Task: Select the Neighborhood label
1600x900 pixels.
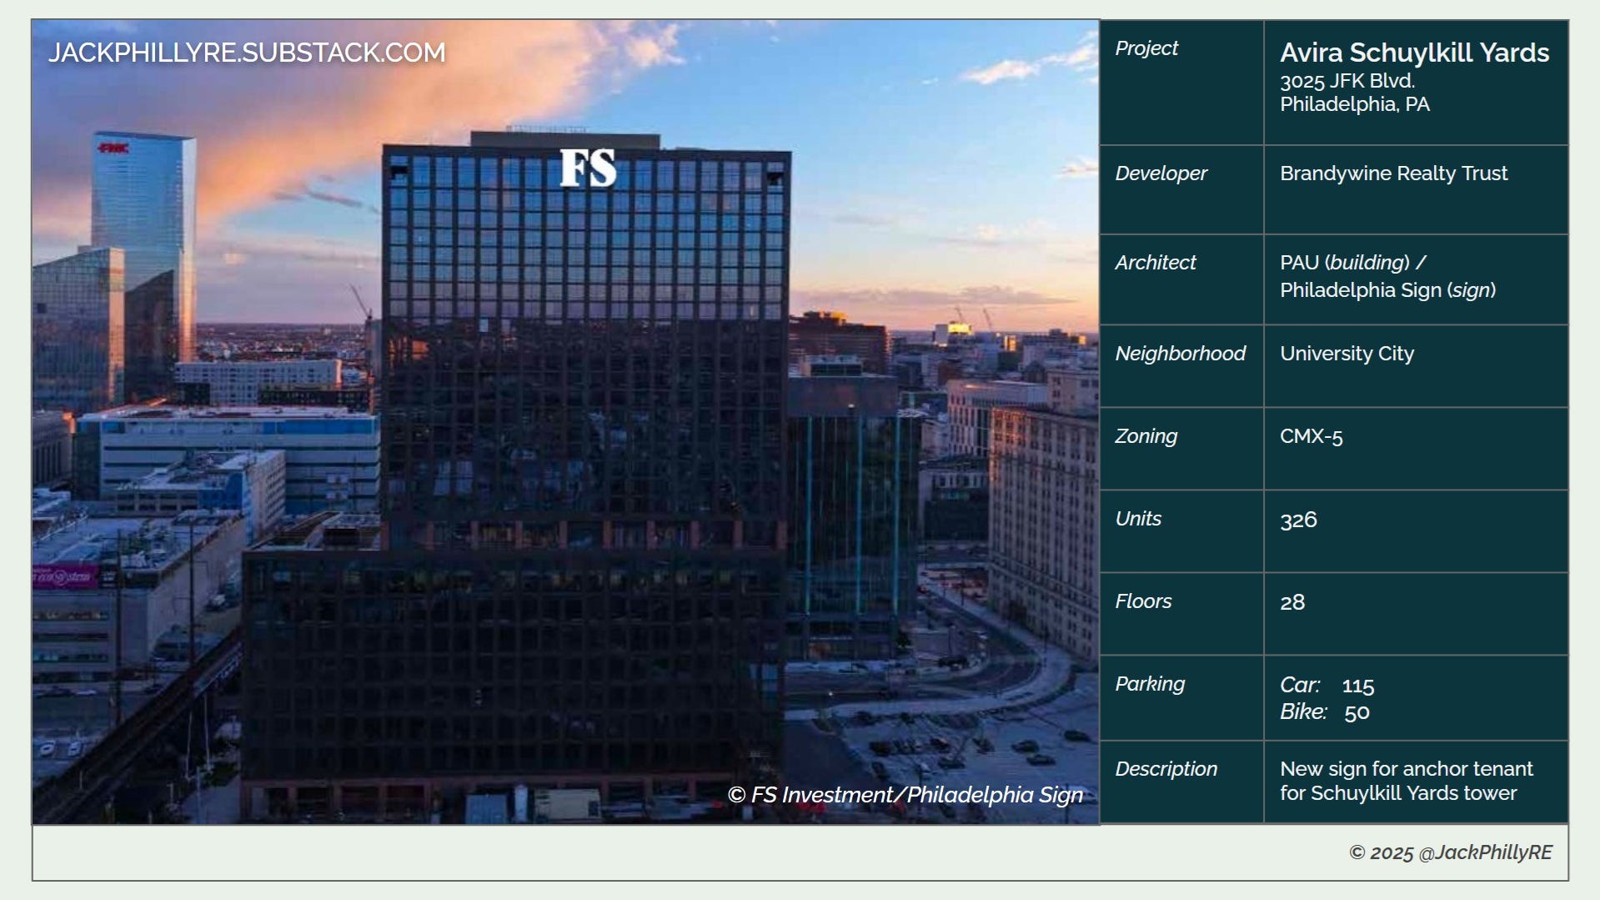Action: pos(1180,354)
